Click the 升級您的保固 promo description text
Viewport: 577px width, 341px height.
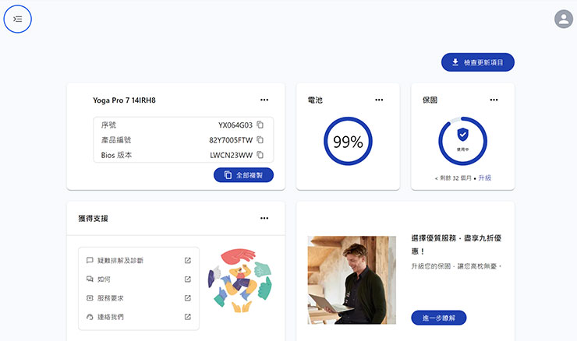456,266
